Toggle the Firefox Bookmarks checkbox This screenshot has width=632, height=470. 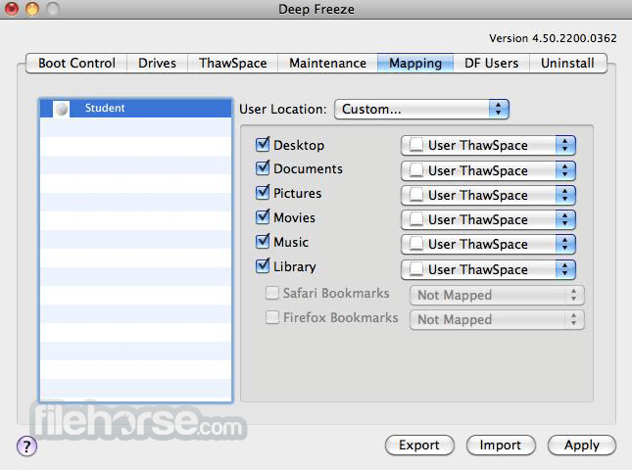272,317
